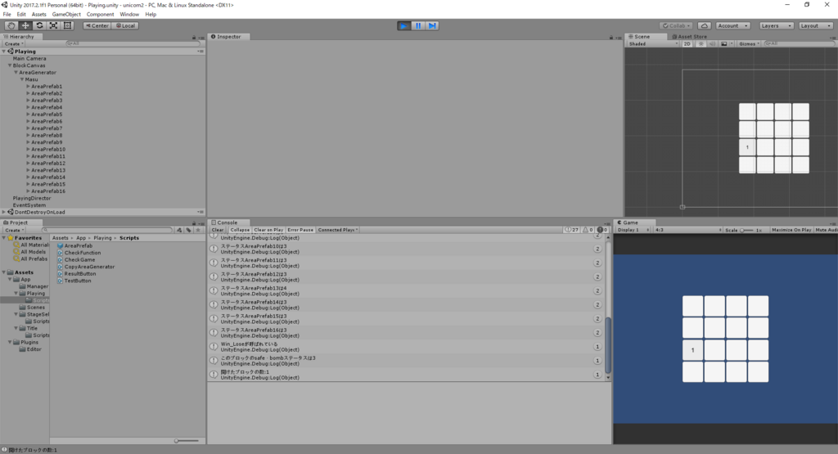Open Create menu in Project
Image resolution: width=838 pixels, height=454 pixels.
click(x=14, y=230)
